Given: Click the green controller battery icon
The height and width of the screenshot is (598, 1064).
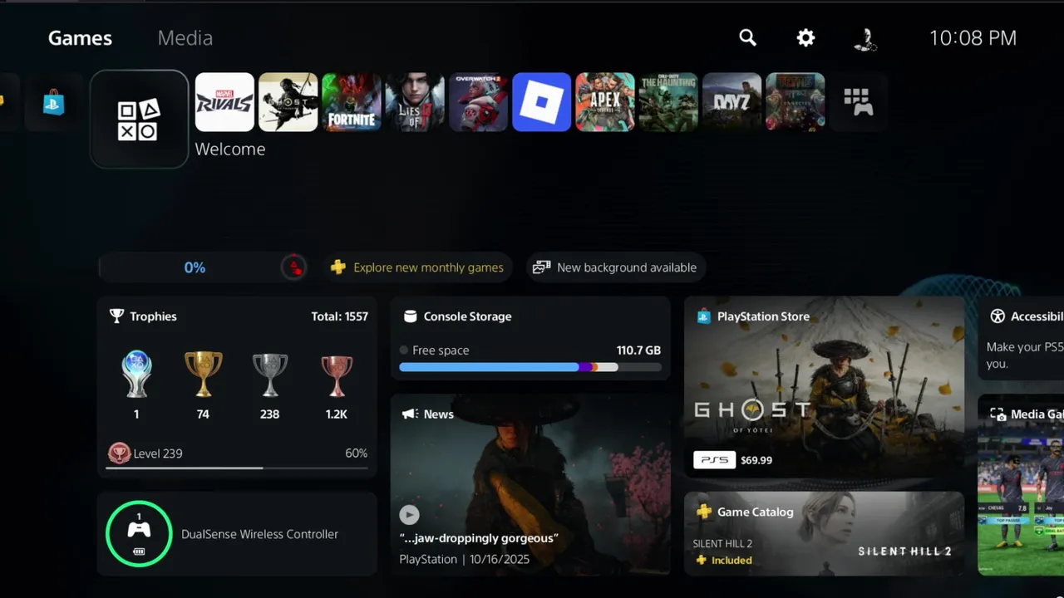Looking at the screenshot, I should point(139,534).
